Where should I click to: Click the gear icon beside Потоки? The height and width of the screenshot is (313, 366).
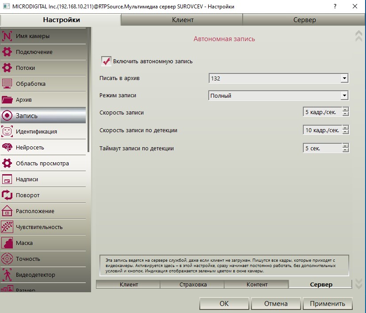7,68
